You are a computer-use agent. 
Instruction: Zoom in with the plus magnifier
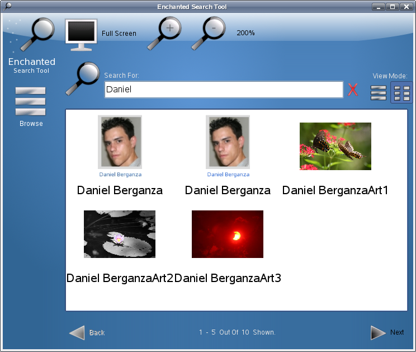click(x=164, y=34)
